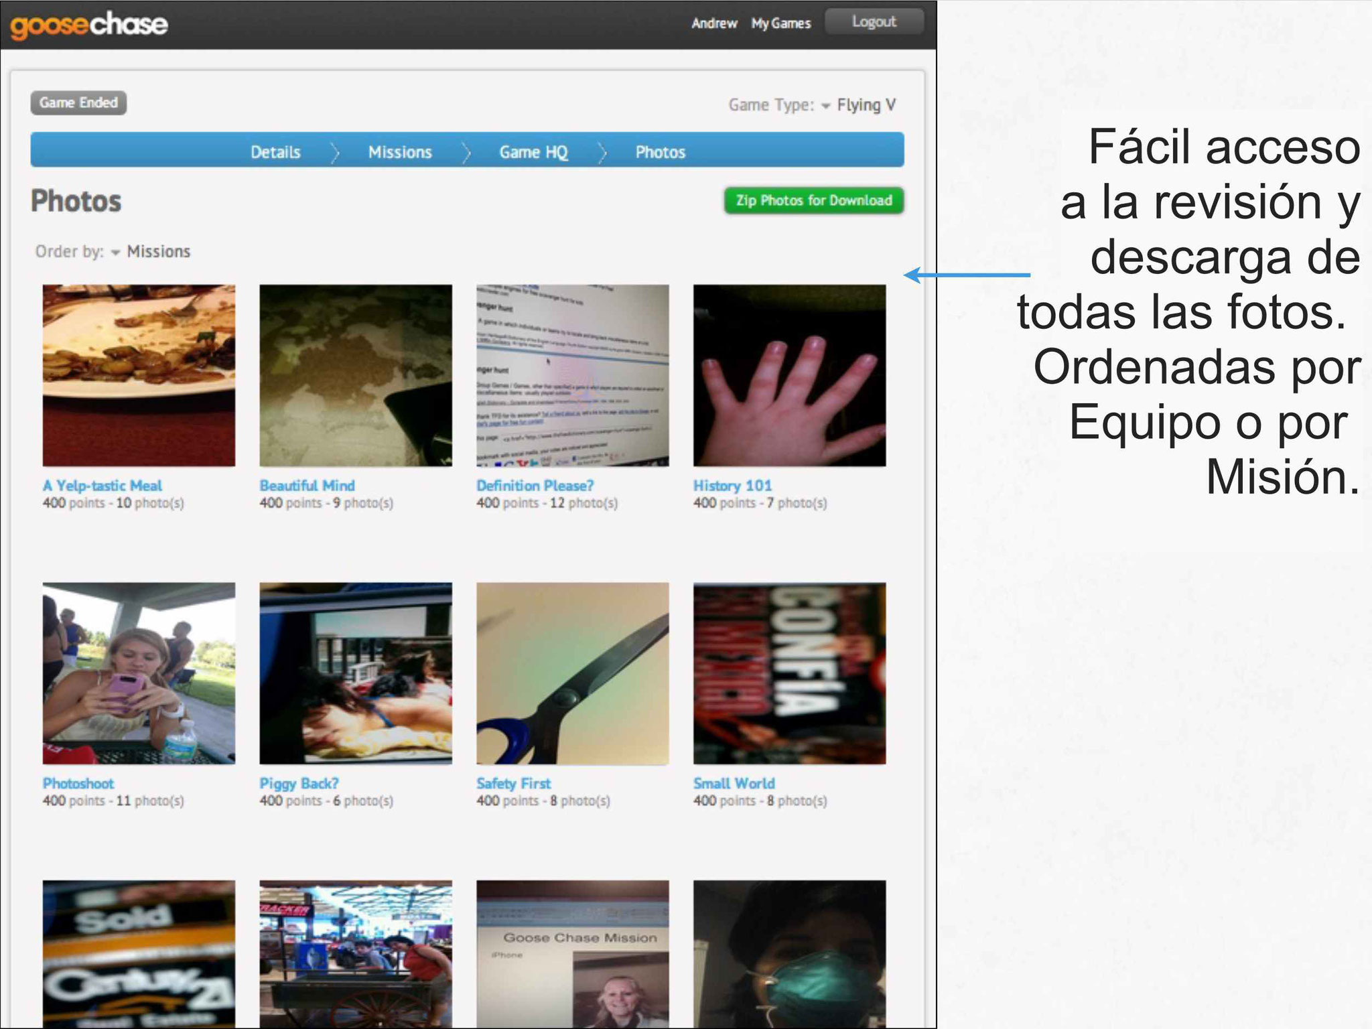Open the Definition Please? screen thumbnail
This screenshot has height=1029, width=1372.
(573, 375)
